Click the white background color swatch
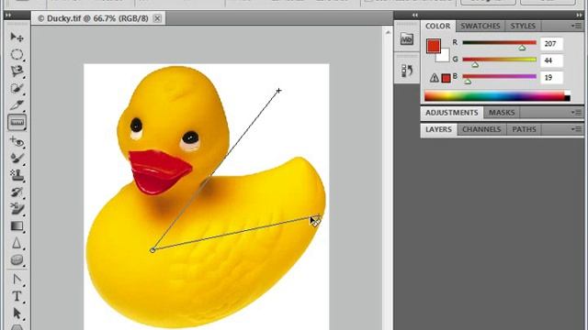 [x=444, y=57]
